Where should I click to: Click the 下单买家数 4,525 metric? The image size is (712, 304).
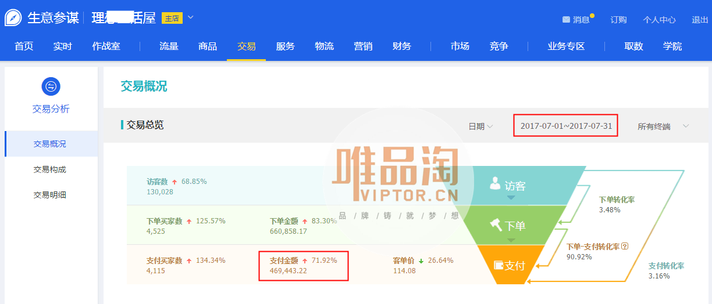tap(186, 226)
